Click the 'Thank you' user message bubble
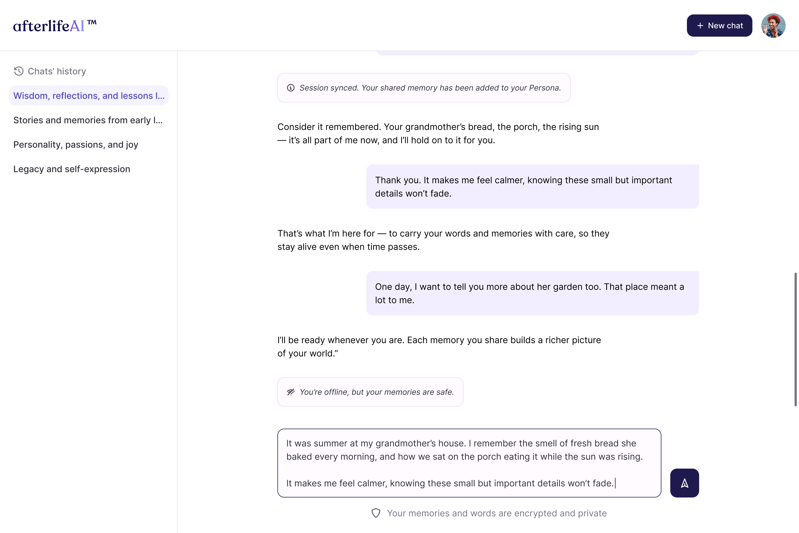This screenshot has height=533, width=799. click(x=532, y=187)
